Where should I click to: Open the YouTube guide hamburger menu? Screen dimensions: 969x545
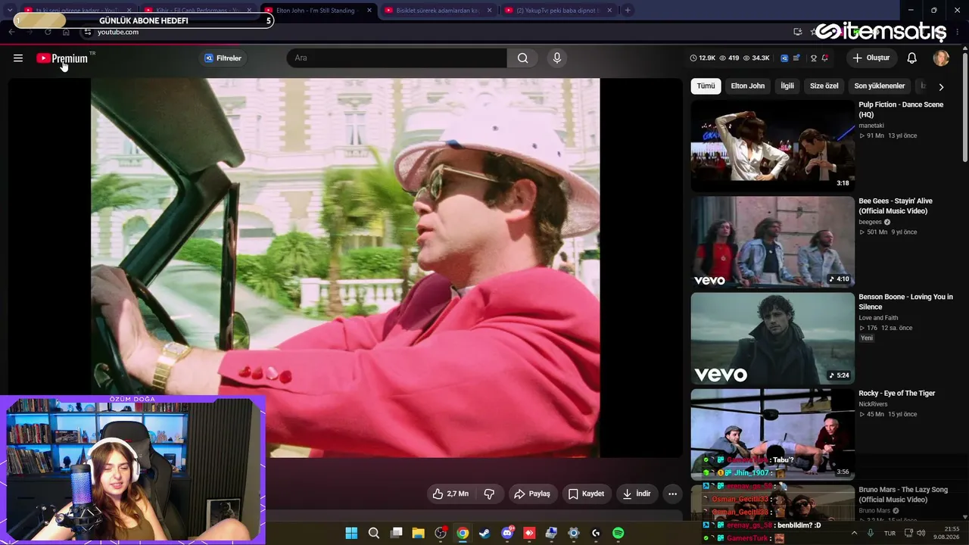[x=18, y=58]
